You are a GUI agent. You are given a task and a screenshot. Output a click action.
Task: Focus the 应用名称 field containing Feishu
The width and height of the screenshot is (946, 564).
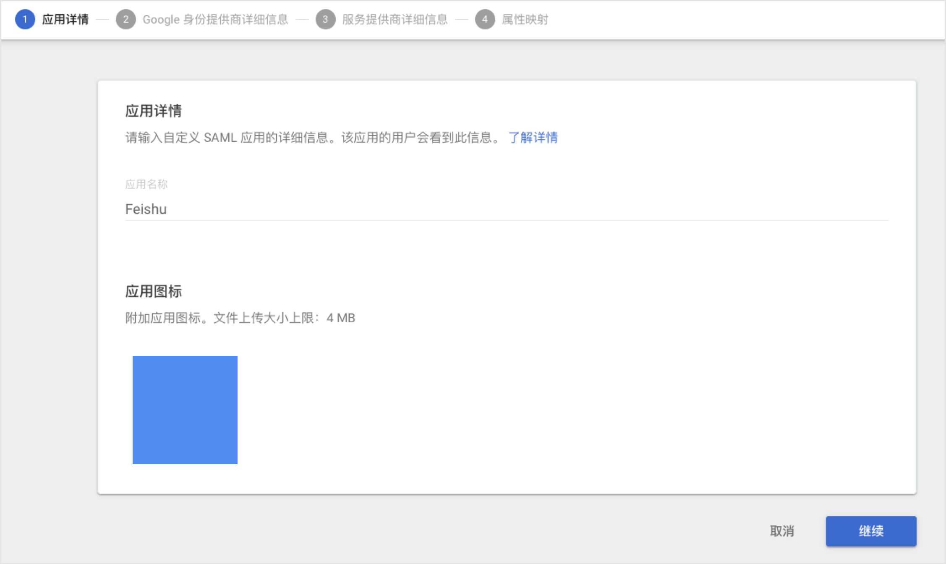coord(507,209)
